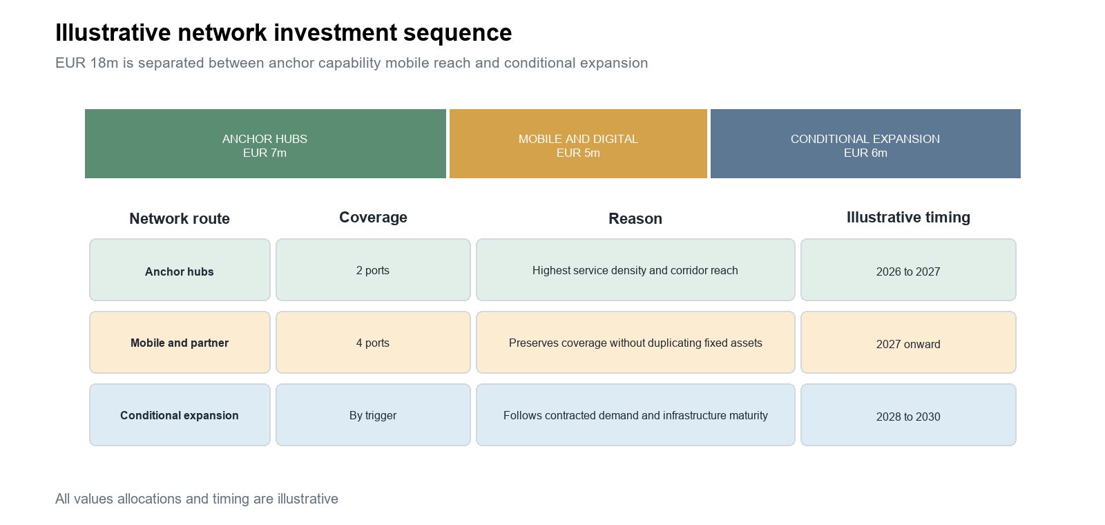Click the Illustrative timing column header

coord(908,217)
